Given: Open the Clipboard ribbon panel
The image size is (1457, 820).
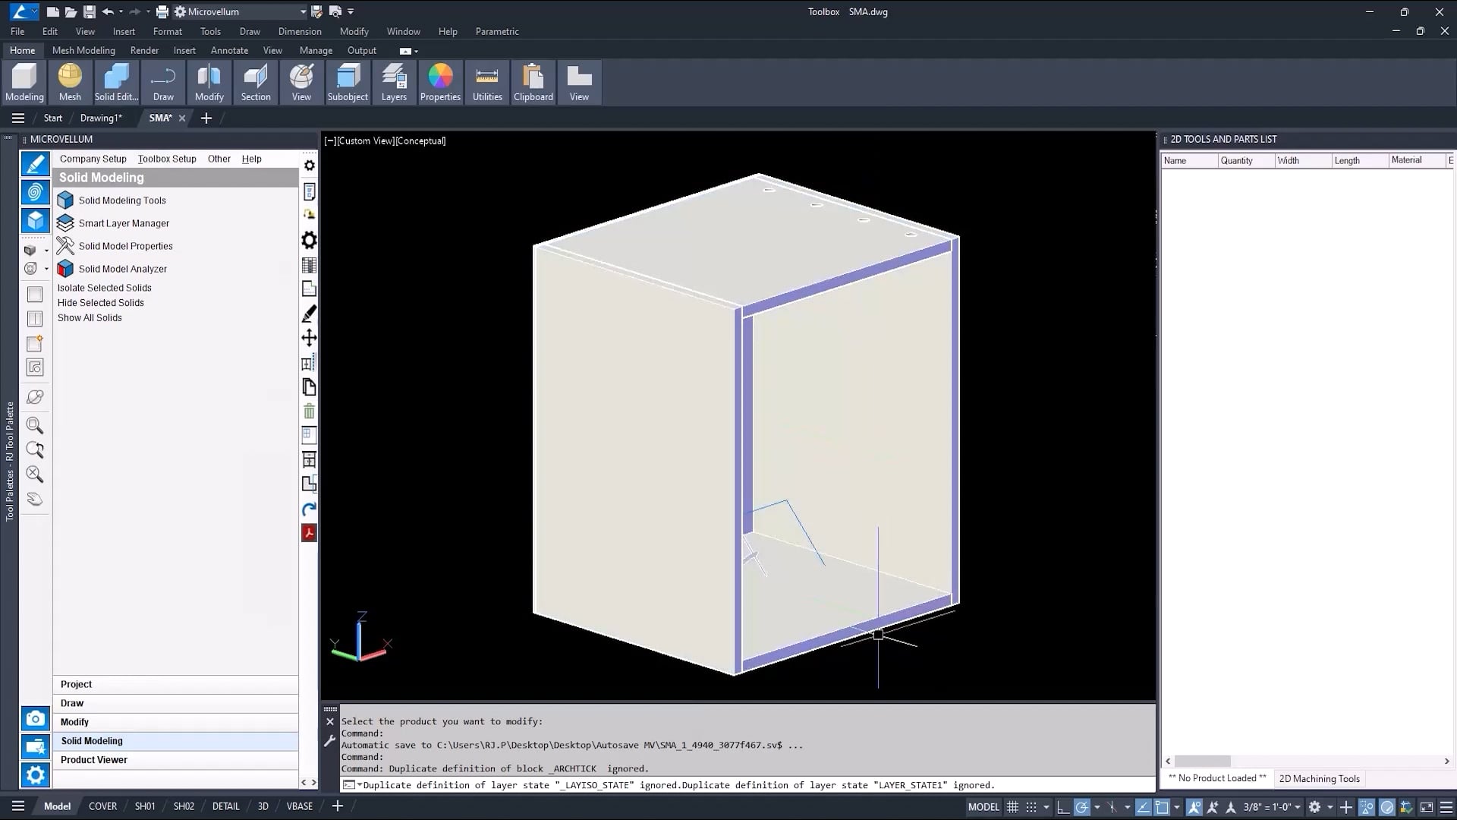Looking at the screenshot, I should pyautogui.click(x=533, y=82).
